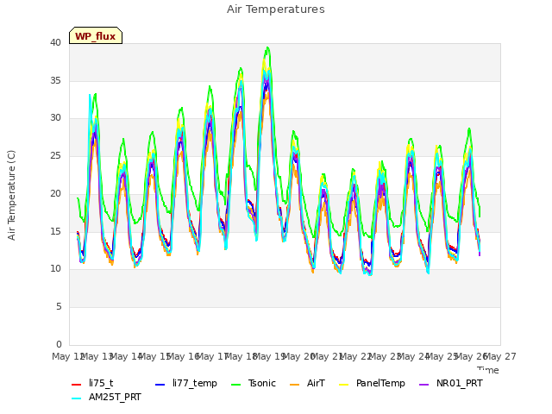552x414 pixels.
Task: Toggle the li75_t legend entry
Action: coord(92,383)
